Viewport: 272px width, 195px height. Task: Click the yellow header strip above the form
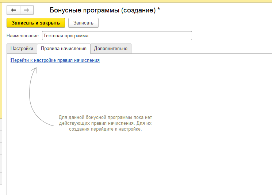146,1
